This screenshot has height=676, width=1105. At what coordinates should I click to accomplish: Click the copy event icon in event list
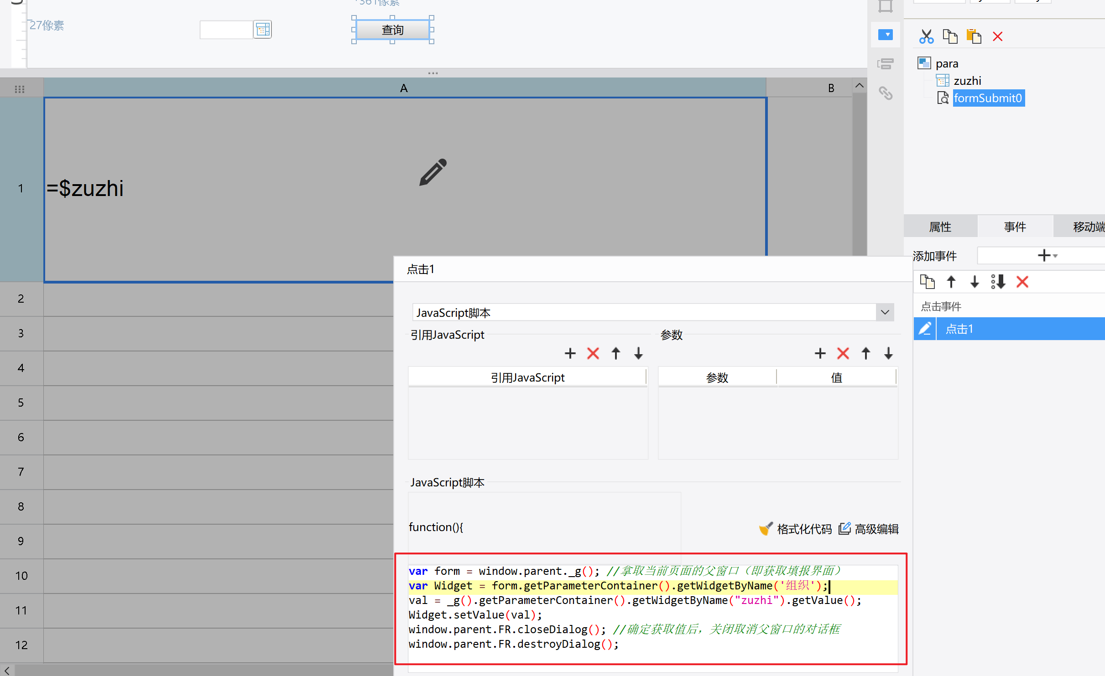(927, 282)
